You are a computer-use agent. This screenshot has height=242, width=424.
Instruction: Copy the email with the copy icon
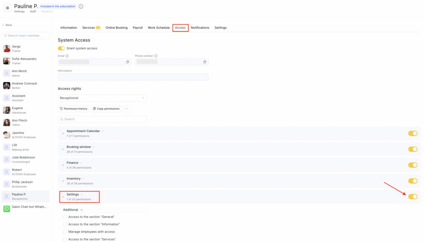point(128,62)
